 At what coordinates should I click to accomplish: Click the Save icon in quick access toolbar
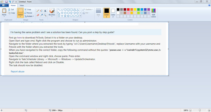coord(6,2)
